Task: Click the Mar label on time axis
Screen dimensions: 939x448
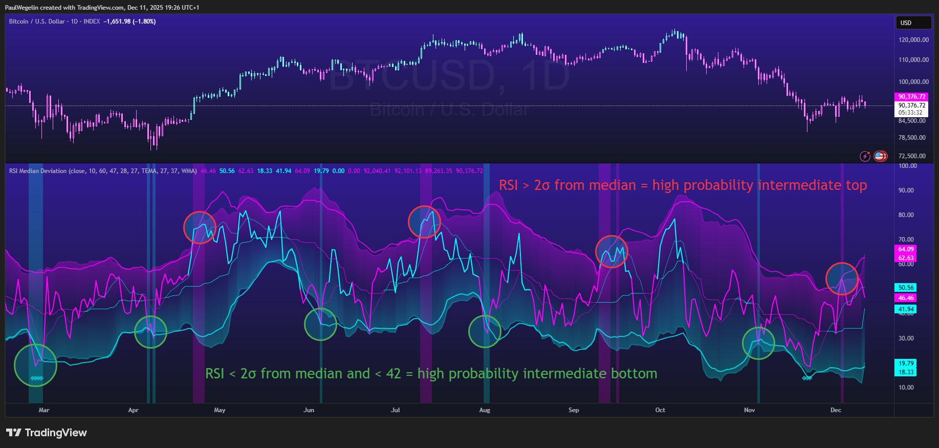Action: tap(44, 410)
